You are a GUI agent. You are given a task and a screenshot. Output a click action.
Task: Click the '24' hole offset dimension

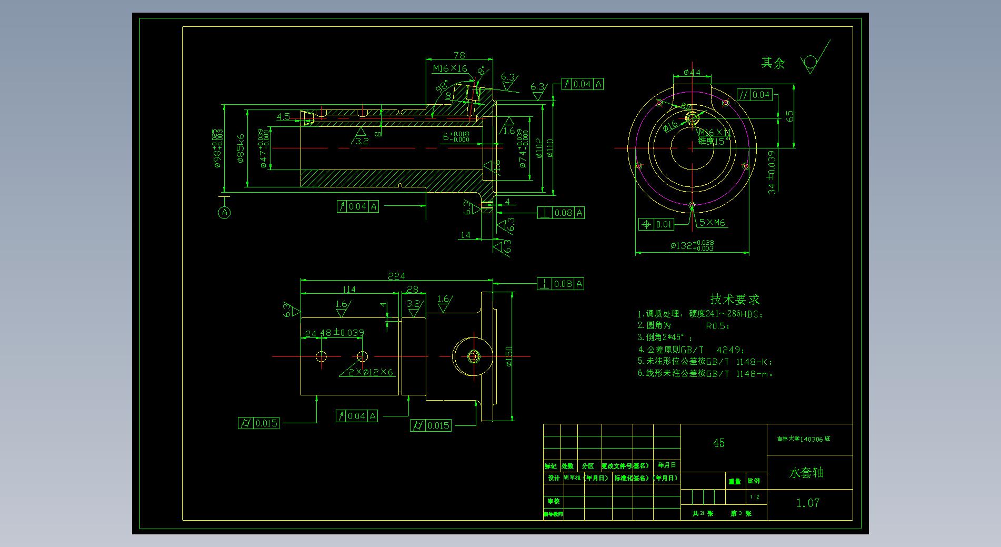[311, 334]
